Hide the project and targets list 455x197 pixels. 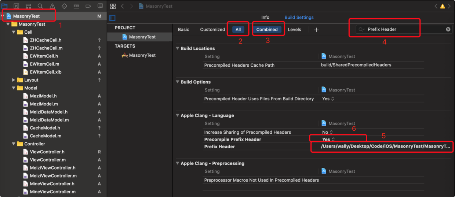pyautogui.click(x=113, y=18)
